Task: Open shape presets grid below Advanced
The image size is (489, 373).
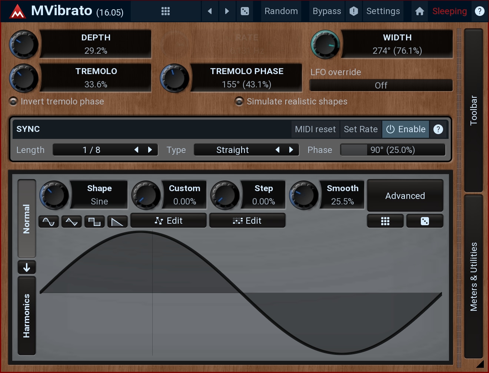Action: point(385,221)
